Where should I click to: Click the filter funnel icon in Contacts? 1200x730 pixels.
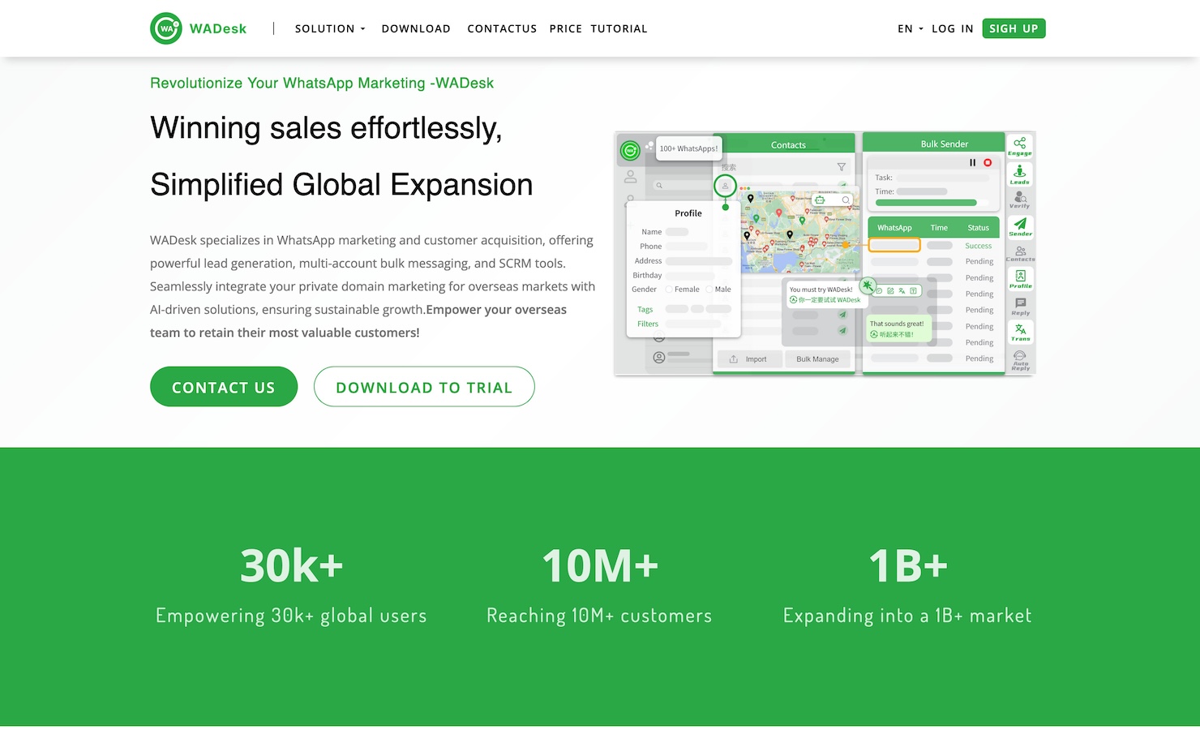[x=841, y=167]
